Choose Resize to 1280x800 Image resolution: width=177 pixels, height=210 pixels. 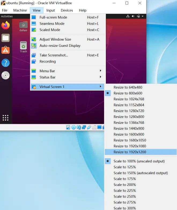(141, 117)
